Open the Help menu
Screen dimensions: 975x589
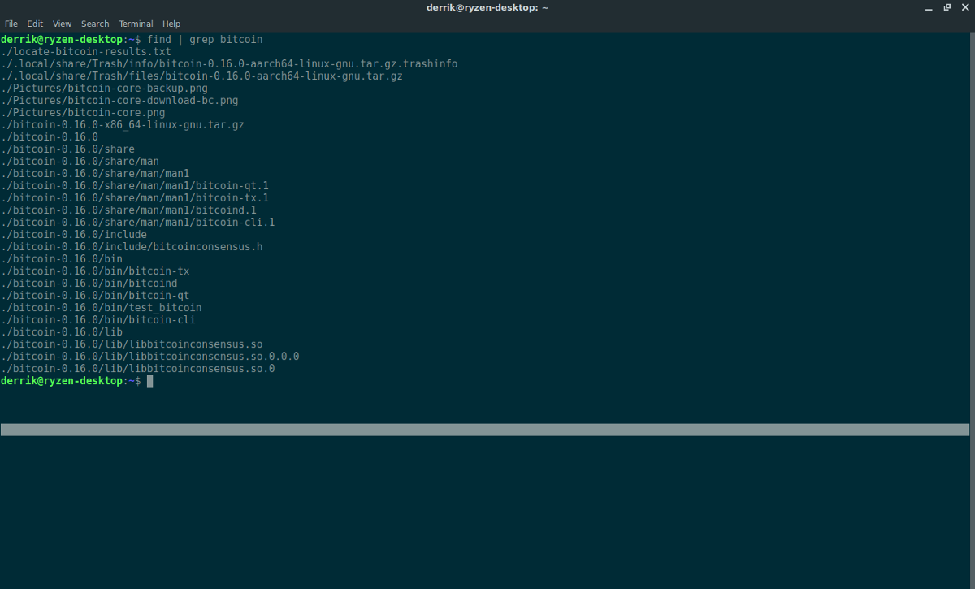(x=171, y=23)
